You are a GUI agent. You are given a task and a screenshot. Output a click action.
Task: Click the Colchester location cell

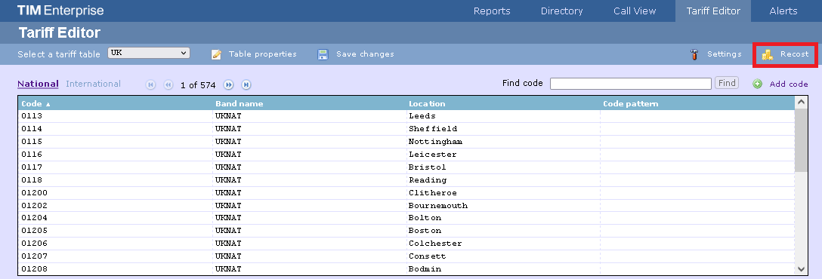(503, 244)
